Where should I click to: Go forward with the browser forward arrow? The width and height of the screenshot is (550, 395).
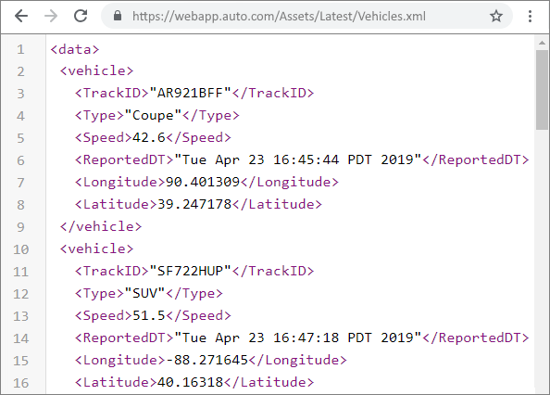[51, 16]
